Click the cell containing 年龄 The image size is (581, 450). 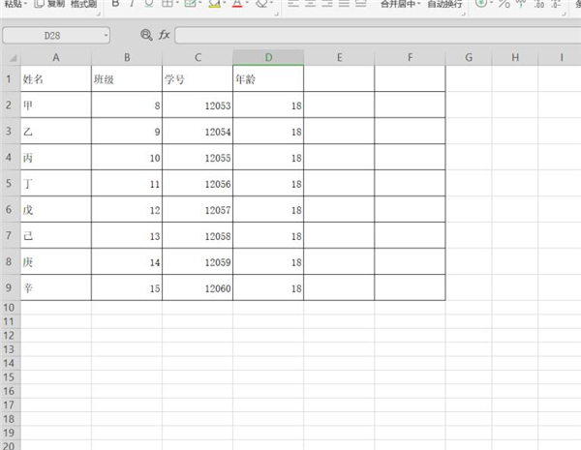(268, 78)
